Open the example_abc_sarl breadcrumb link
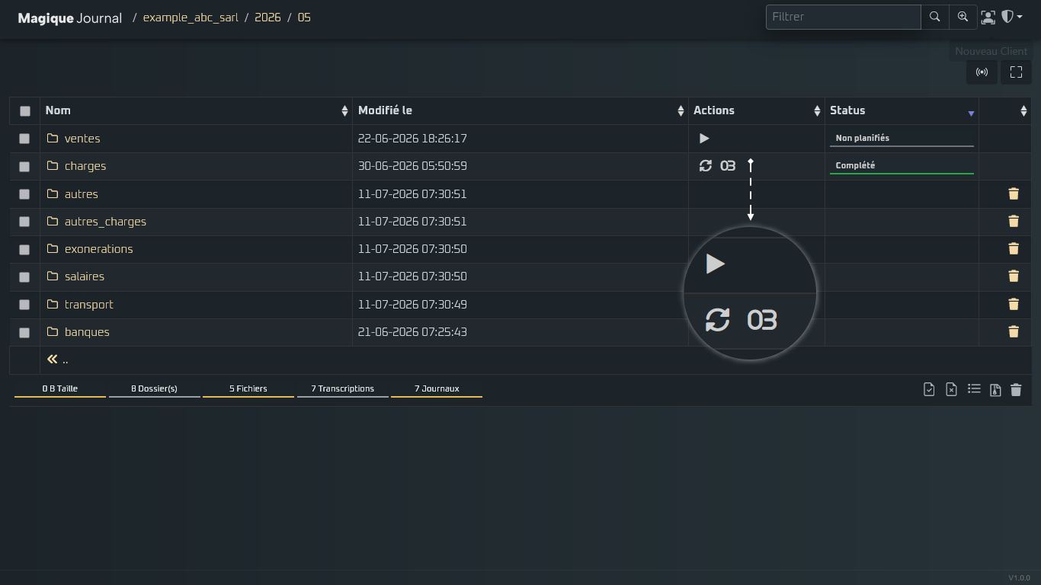The image size is (1041, 585). click(191, 18)
